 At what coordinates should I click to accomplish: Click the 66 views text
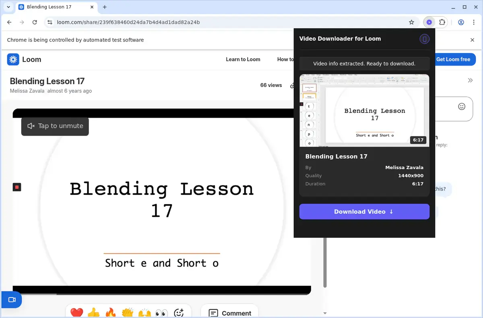(271, 85)
